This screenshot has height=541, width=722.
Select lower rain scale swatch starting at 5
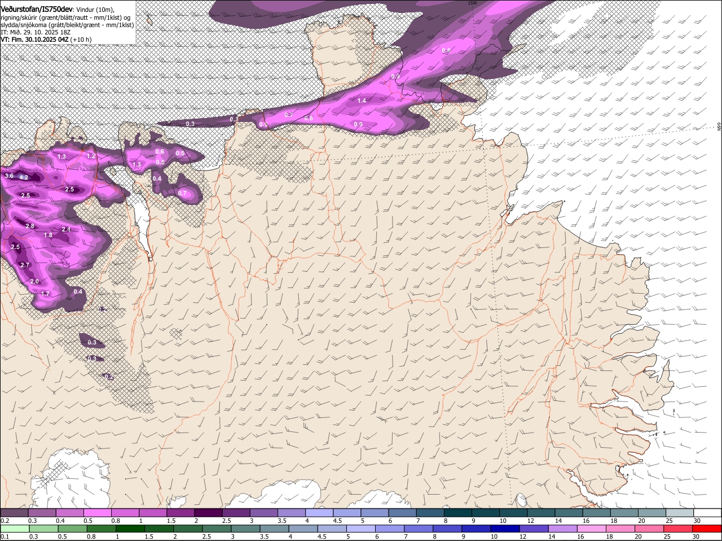point(361,529)
